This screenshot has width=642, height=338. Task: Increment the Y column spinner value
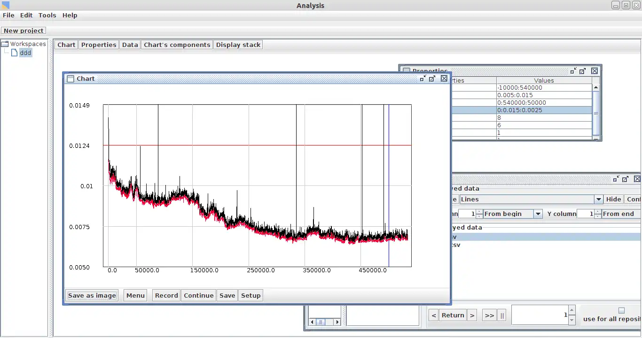click(x=598, y=212)
